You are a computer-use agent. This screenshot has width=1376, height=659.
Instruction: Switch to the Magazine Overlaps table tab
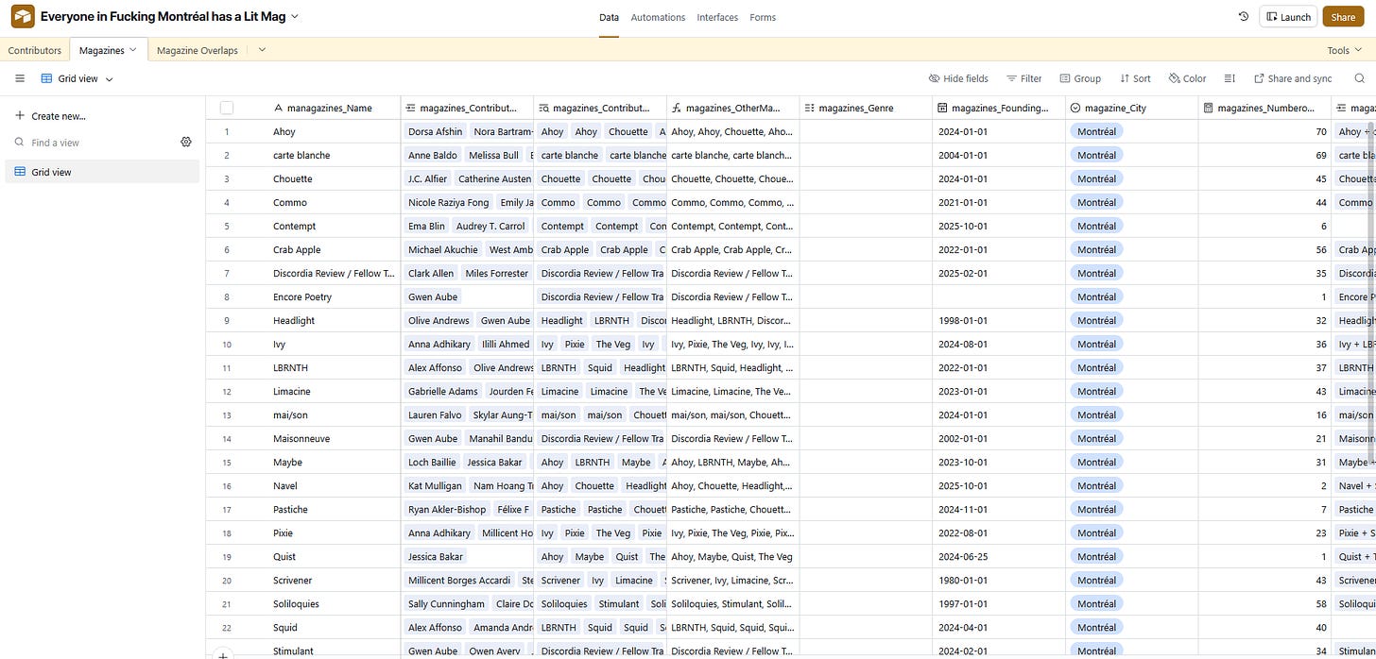197,50
